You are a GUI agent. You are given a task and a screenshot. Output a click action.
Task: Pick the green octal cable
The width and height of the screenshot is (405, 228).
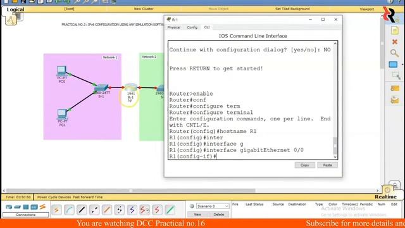pos(170,210)
